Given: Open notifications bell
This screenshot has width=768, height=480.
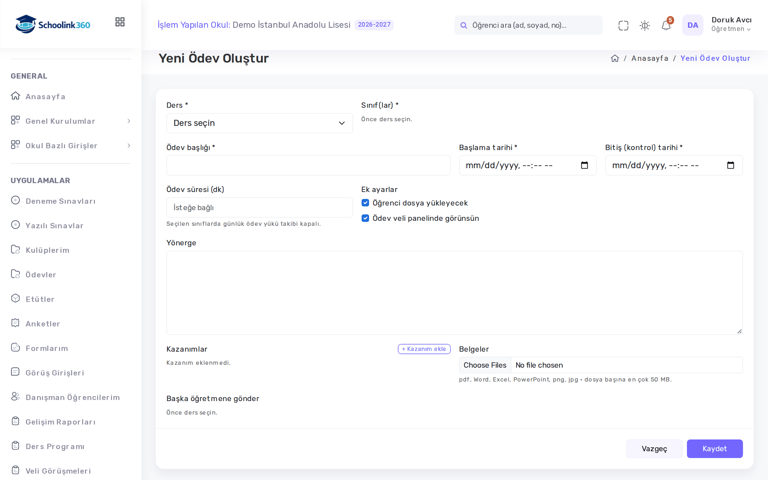Looking at the screenshot, I should point(666,25).
